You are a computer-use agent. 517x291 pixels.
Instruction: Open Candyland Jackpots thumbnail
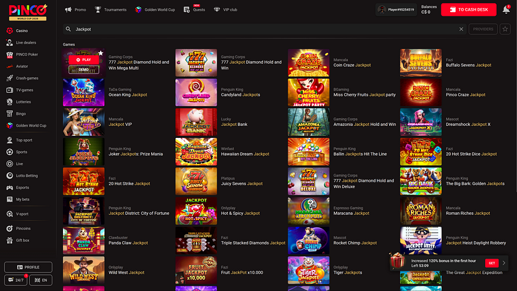click(x=196, y=92)
